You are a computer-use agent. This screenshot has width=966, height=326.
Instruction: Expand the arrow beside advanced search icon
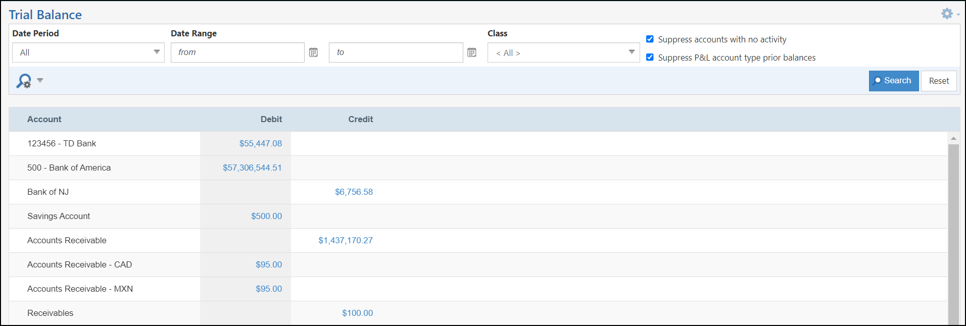(x=40, y=80)
